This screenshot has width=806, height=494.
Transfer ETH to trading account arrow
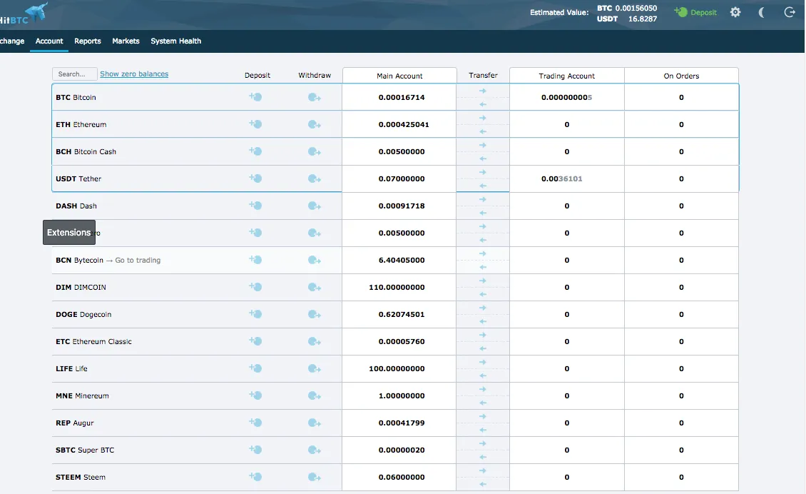[x=483, y=118]
